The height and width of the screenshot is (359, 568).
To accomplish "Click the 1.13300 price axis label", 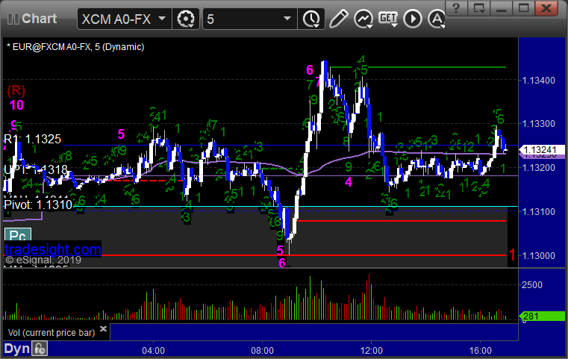I will (x=539, y=124).
